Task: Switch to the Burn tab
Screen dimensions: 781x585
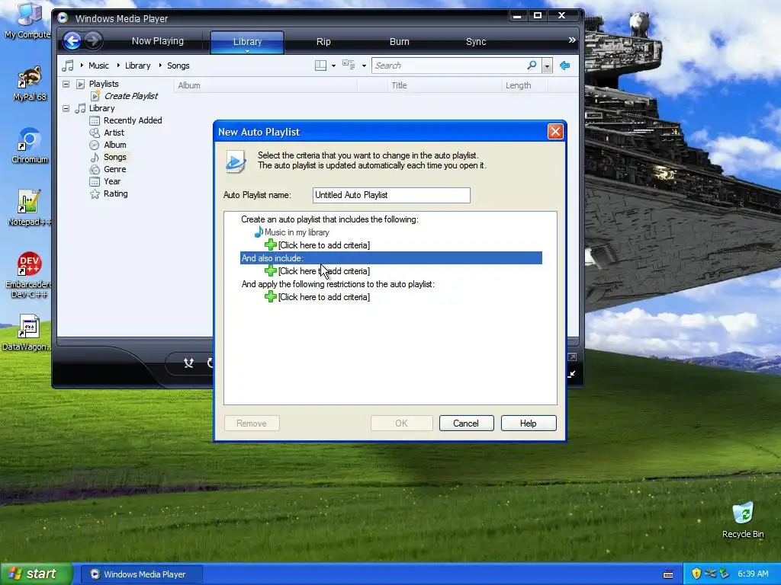Action: click(399, 42)
